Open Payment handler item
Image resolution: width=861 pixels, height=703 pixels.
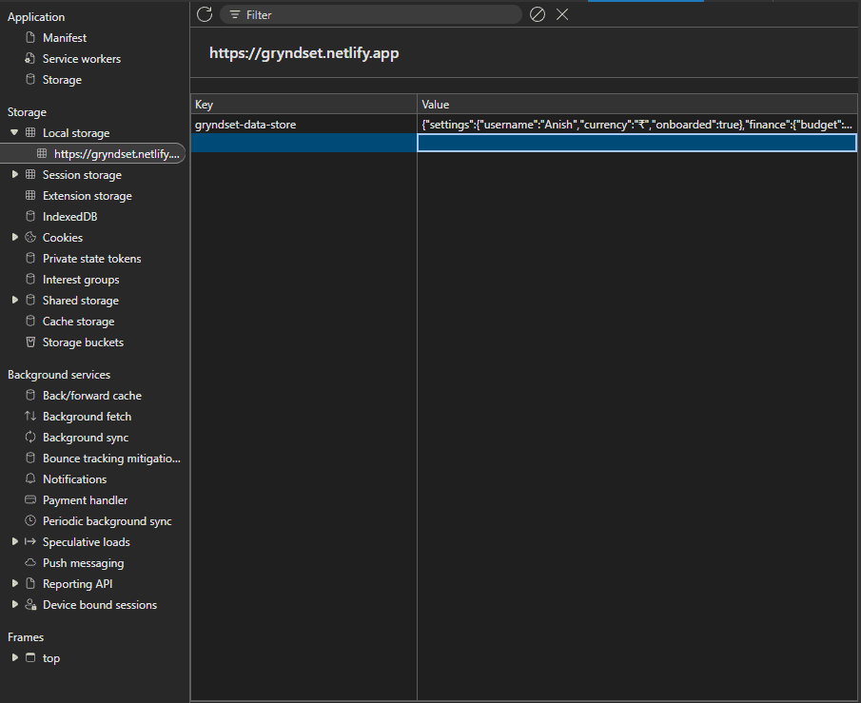click(x=85, y=499)
